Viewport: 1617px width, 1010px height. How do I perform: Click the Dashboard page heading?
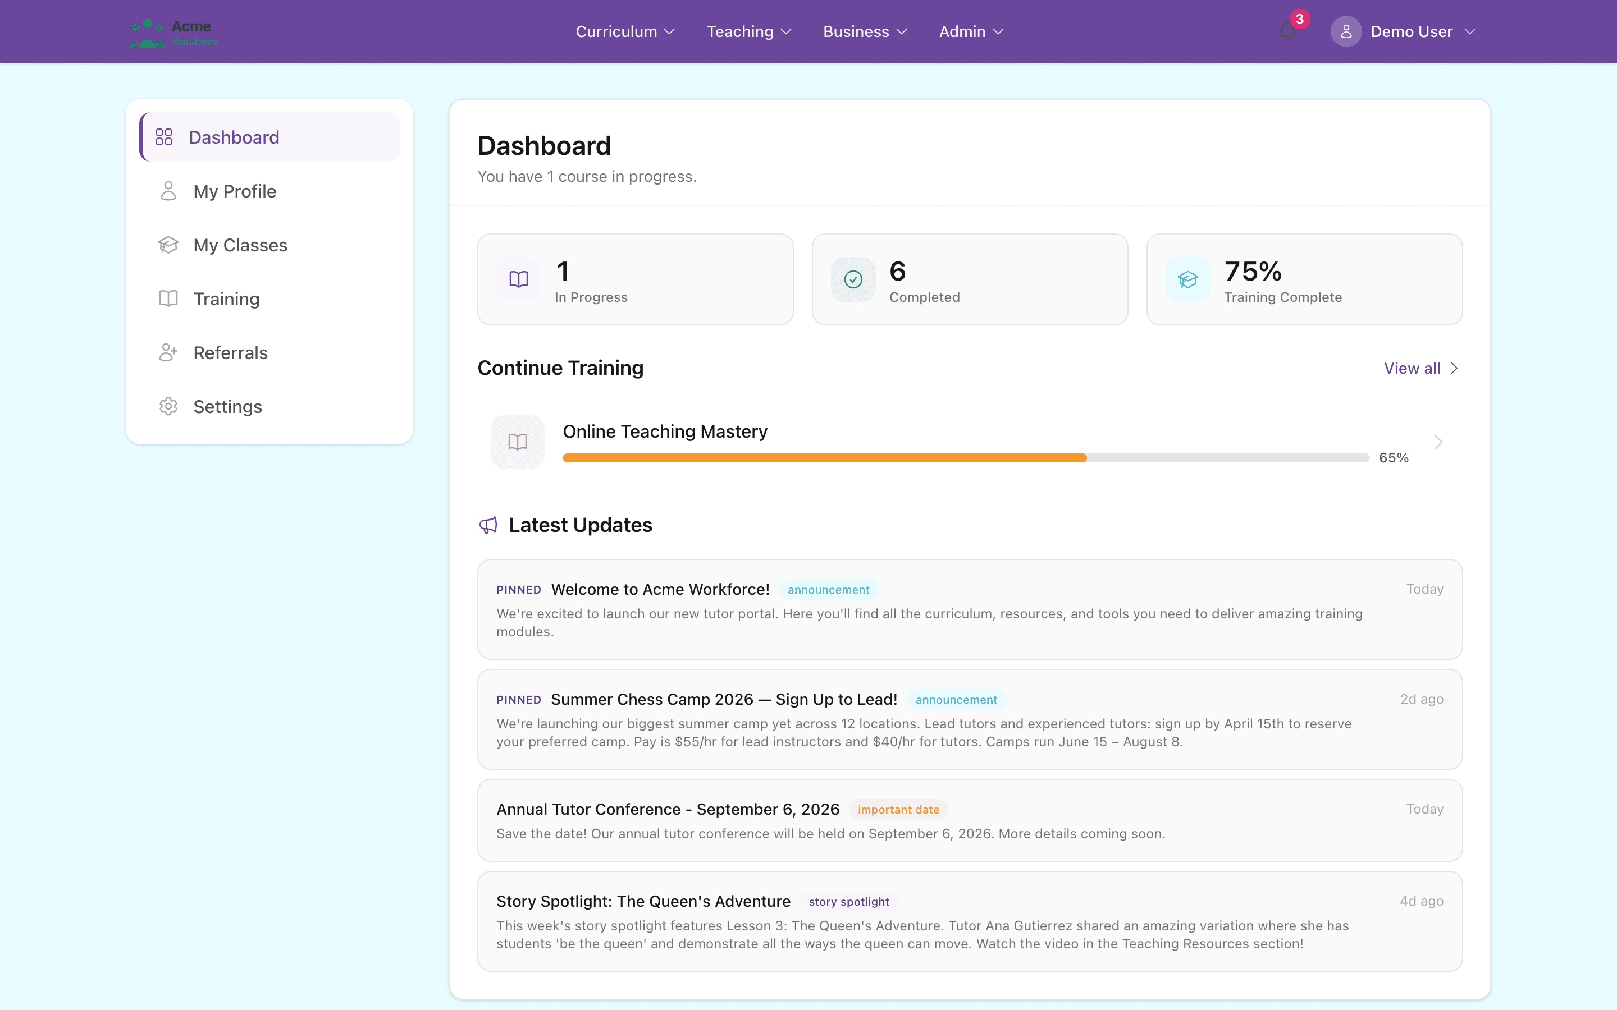coord(544,146)
